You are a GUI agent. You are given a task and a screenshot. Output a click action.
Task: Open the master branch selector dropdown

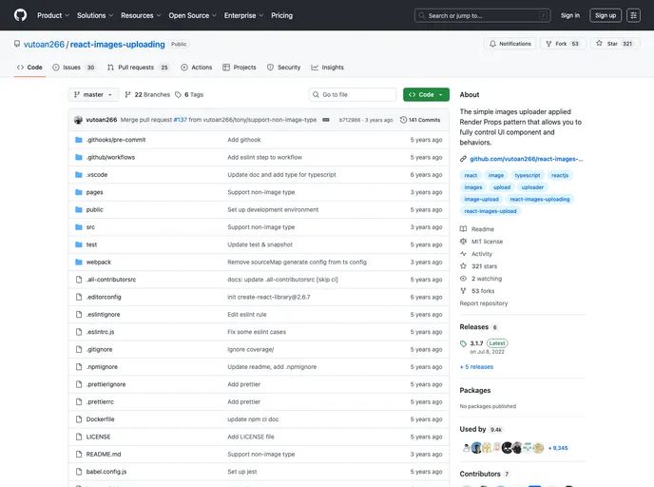pos(93,95)
